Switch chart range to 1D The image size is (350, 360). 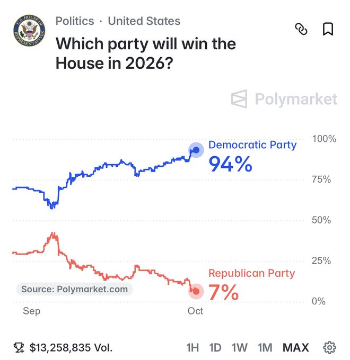click(215, 348)
